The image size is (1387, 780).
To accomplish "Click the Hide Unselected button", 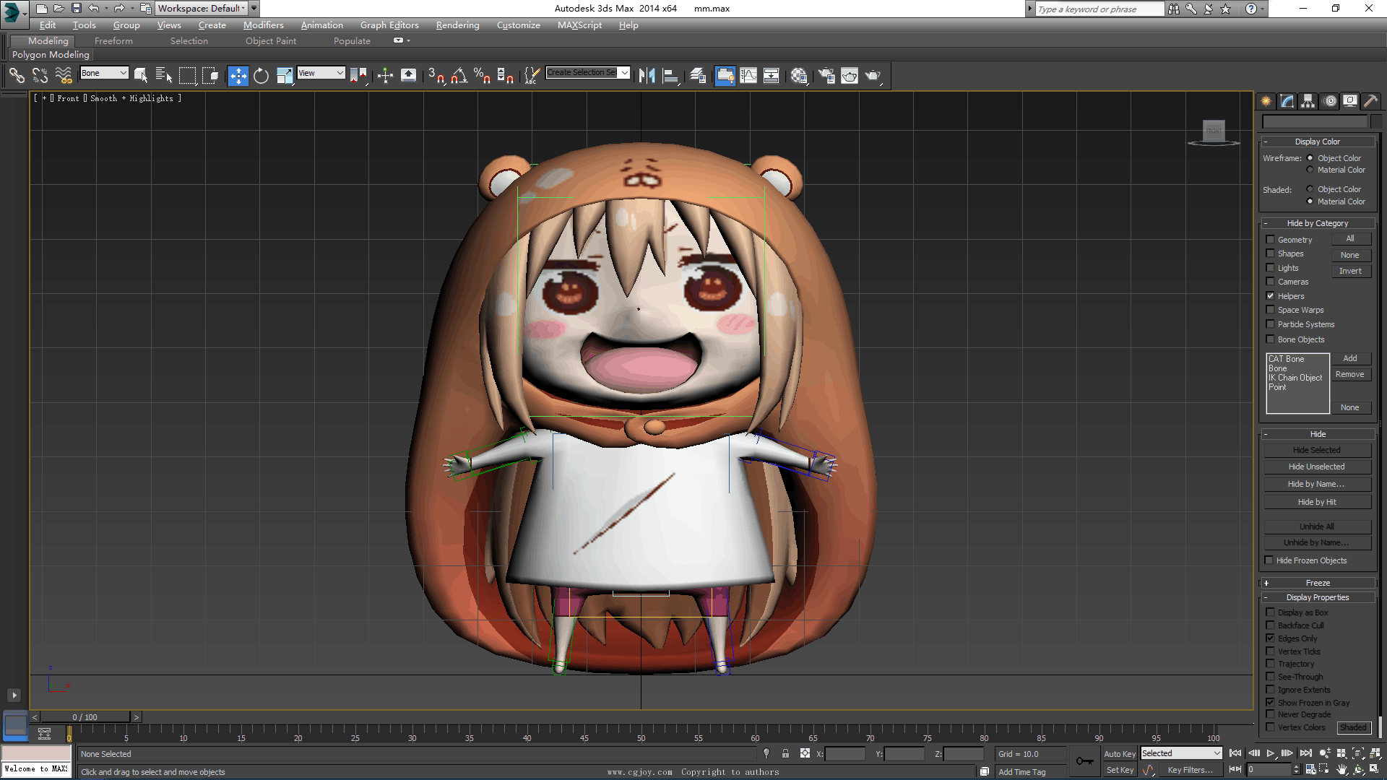I will tap(1316, 467).
